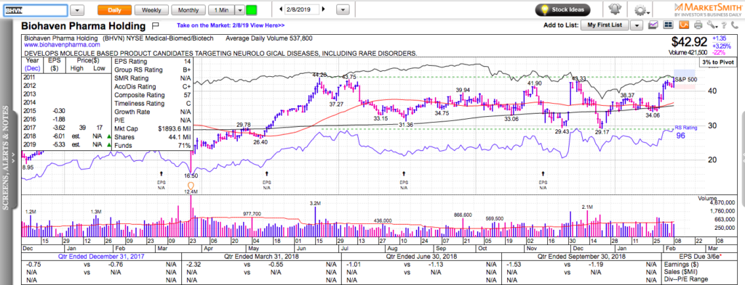Expand the intraday interval dropdown
The width and height of the screenshot is (745, 285).
(x=240, y=10)
